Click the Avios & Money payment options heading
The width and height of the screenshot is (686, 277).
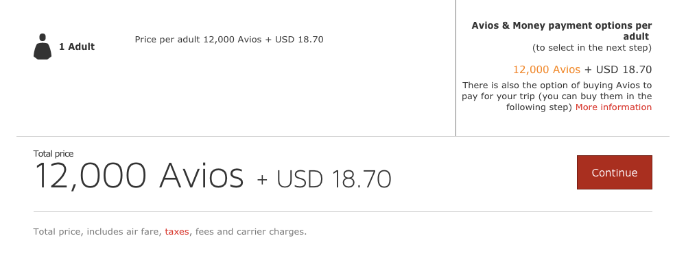tap(561, 31)
